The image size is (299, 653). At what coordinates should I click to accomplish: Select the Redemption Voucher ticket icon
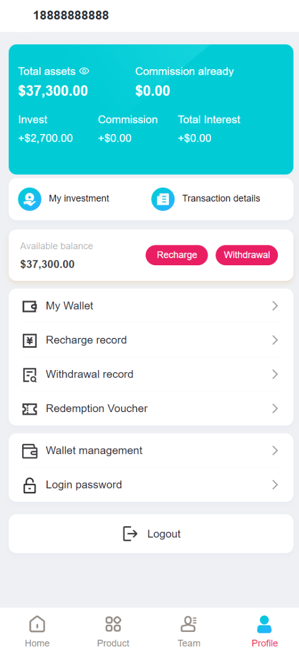[29, 409]
